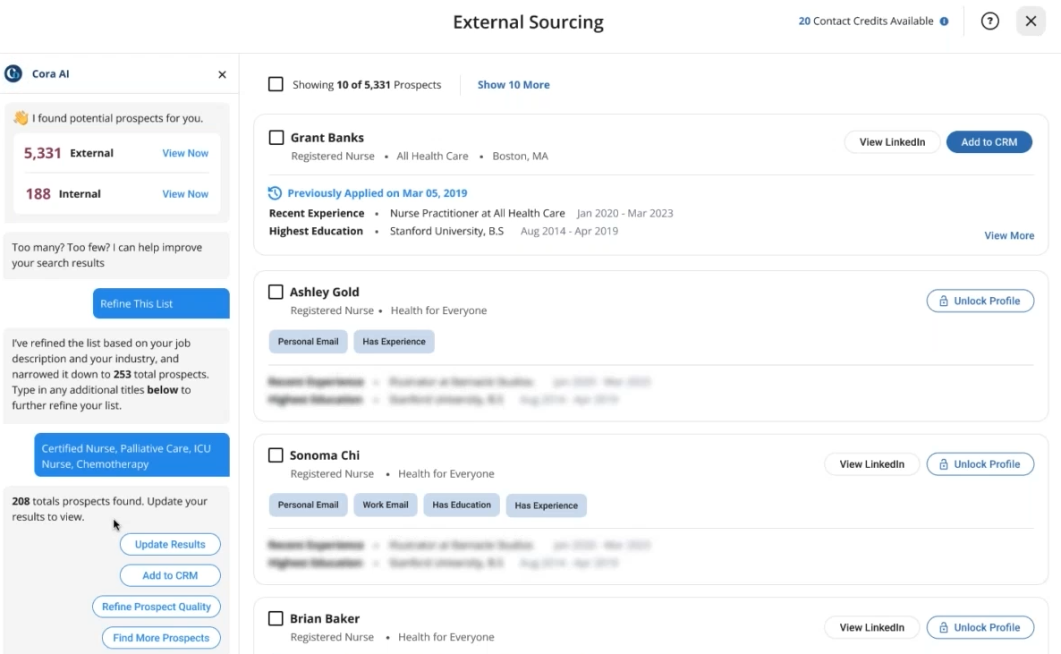1061x654 pixels.
Task: Select all prospects using the header checkbox
Action: (276, 84)
